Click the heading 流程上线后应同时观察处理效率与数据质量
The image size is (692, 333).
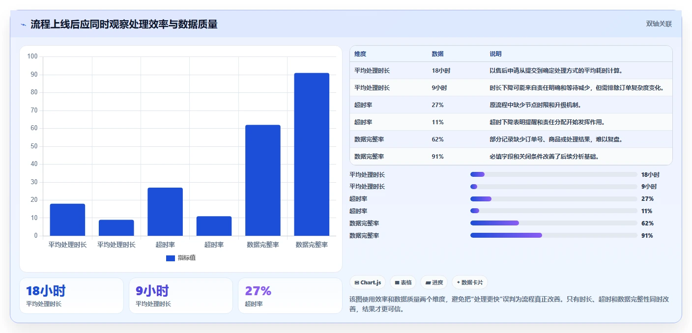(x=124, y=24)
